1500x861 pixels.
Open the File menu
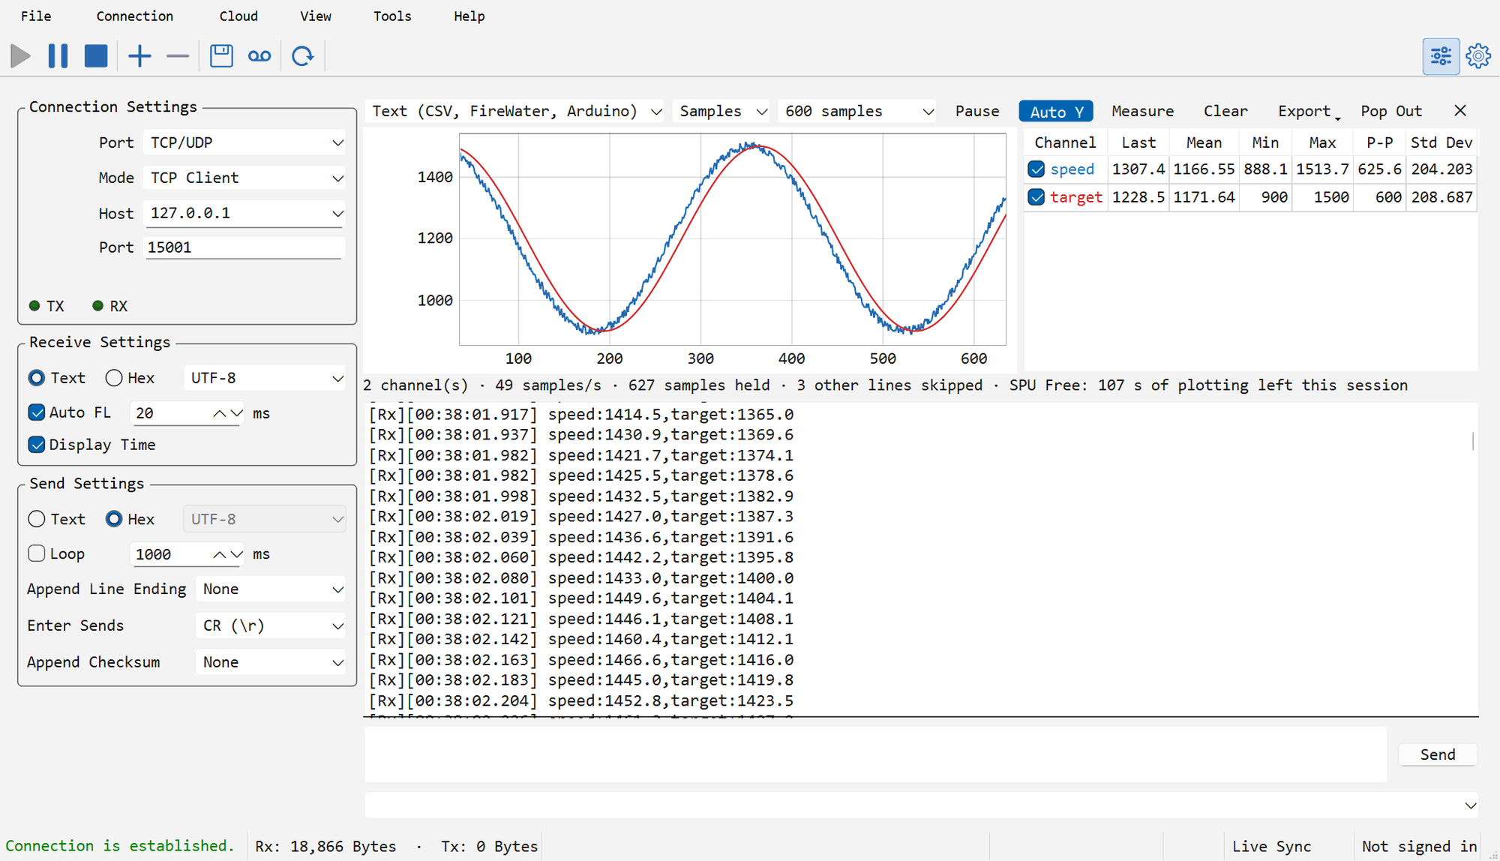click(36, 16)
